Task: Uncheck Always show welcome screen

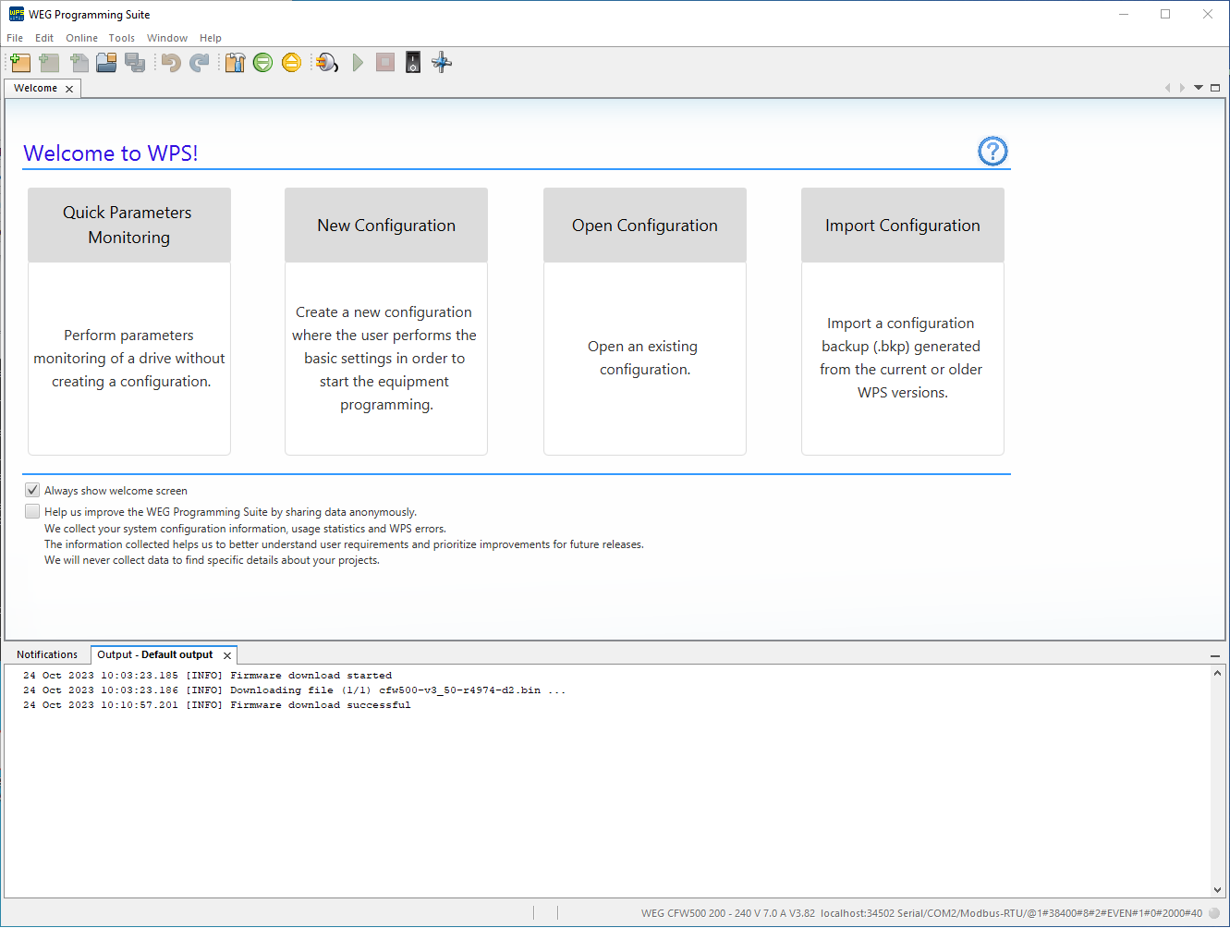Action: tap(32, 490)
